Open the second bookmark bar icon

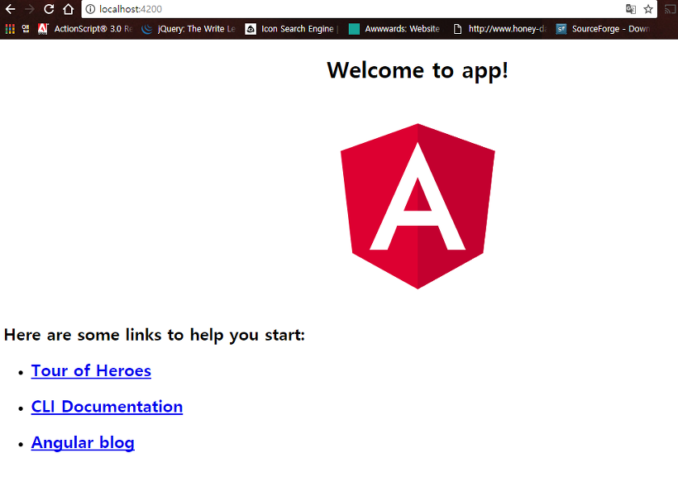[x=26, y=29]
